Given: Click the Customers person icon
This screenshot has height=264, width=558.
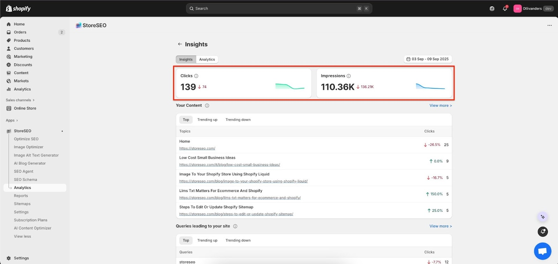Looking at the screenshot, I should (x=9, y=49).
